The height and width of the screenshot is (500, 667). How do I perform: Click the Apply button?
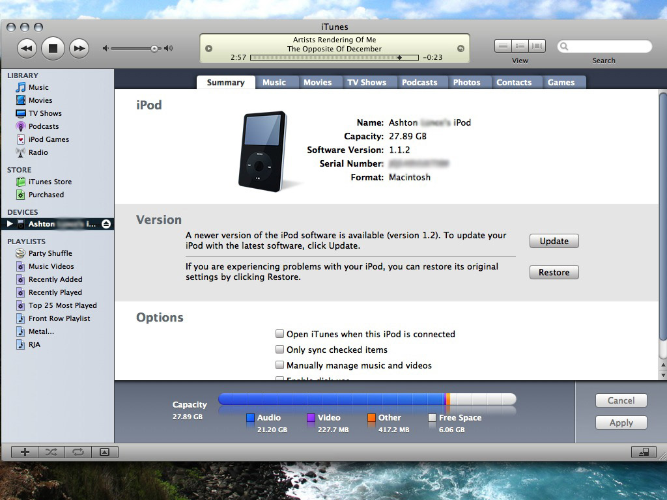coord(621,423)
